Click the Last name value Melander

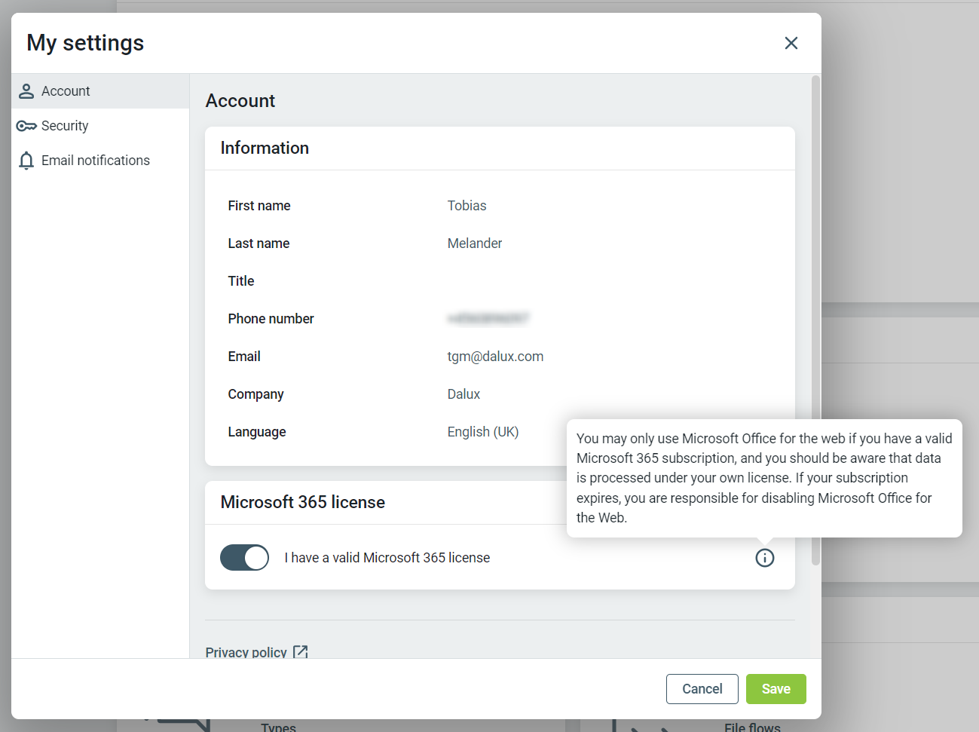tap(474, 243)
